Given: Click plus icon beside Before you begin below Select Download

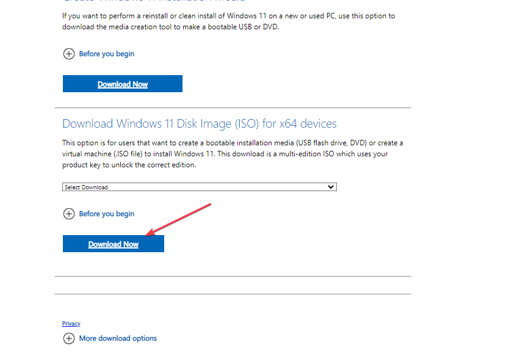Looking at the screenshot, I should (x=69, y=214).
